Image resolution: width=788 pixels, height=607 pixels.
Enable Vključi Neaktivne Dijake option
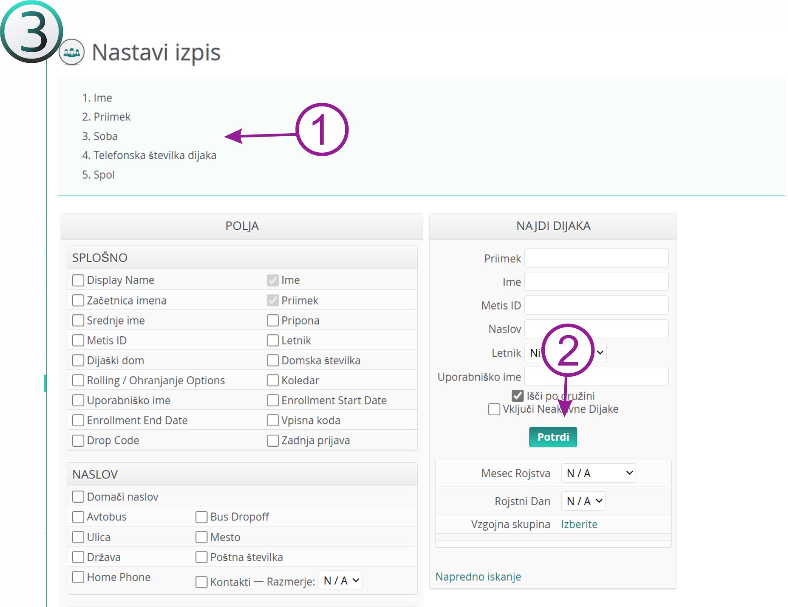494,409
